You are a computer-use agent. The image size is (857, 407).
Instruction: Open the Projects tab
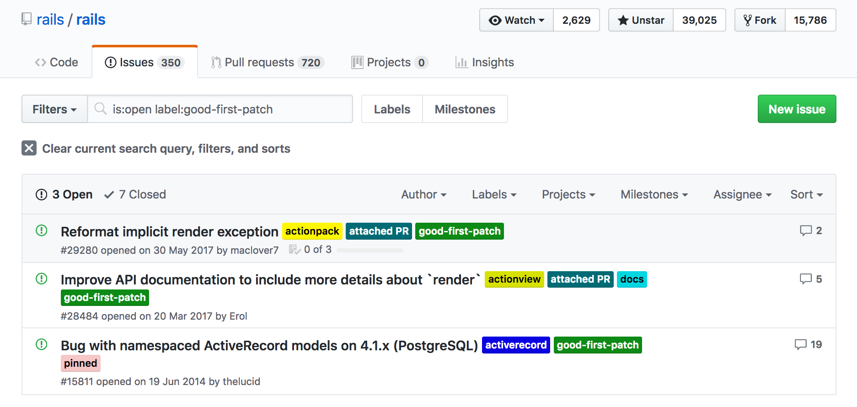click(x=390, y=62)
